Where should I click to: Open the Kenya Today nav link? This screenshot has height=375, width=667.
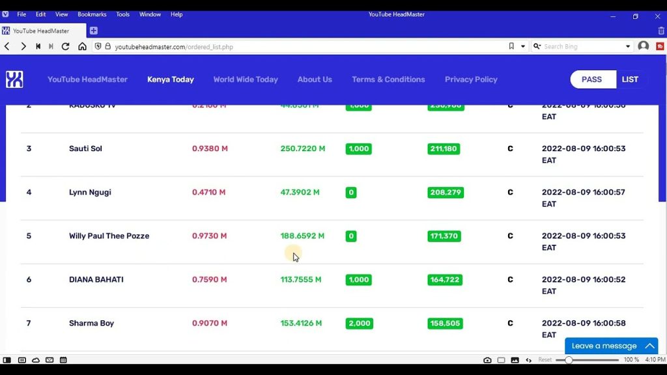pyautogui.click(x=171, y=79)
